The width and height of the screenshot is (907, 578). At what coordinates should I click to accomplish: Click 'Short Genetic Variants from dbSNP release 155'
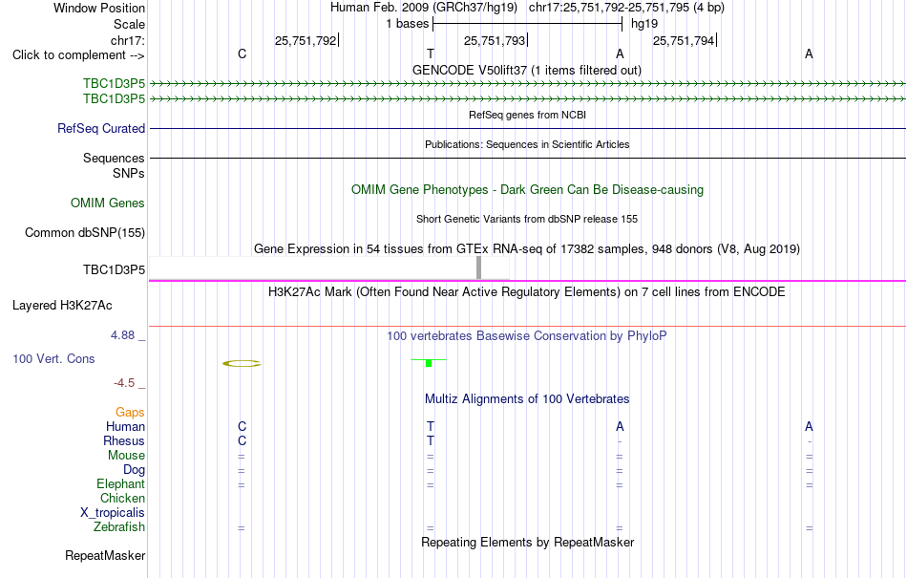pos(527,220)
